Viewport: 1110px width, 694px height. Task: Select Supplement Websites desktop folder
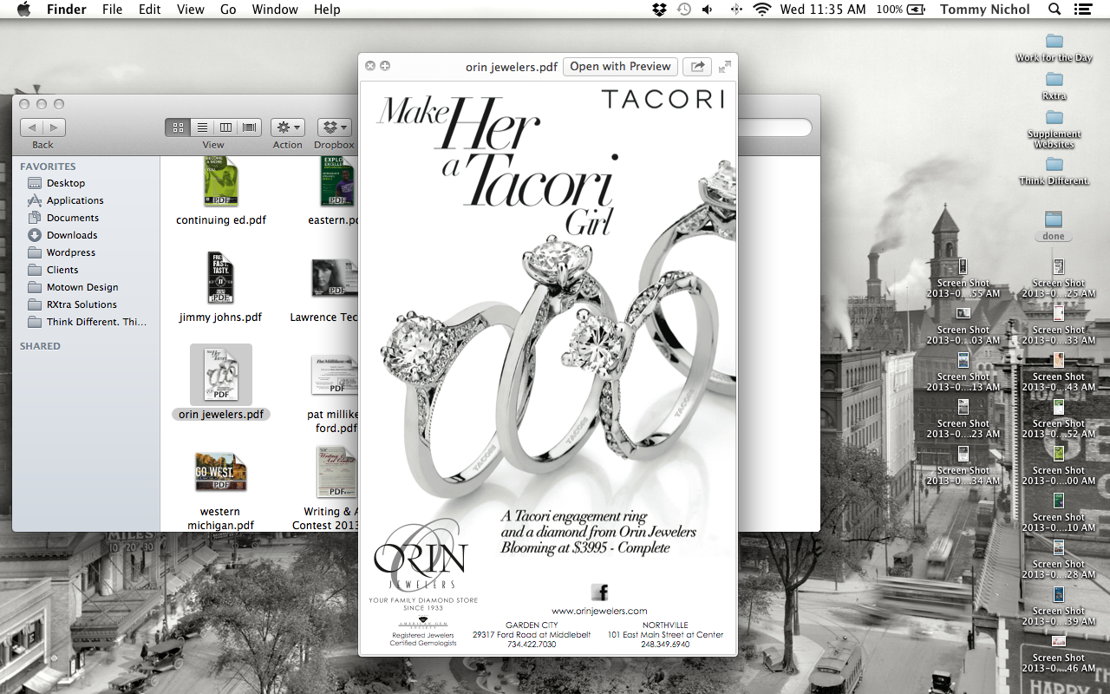pos(1054,117)
